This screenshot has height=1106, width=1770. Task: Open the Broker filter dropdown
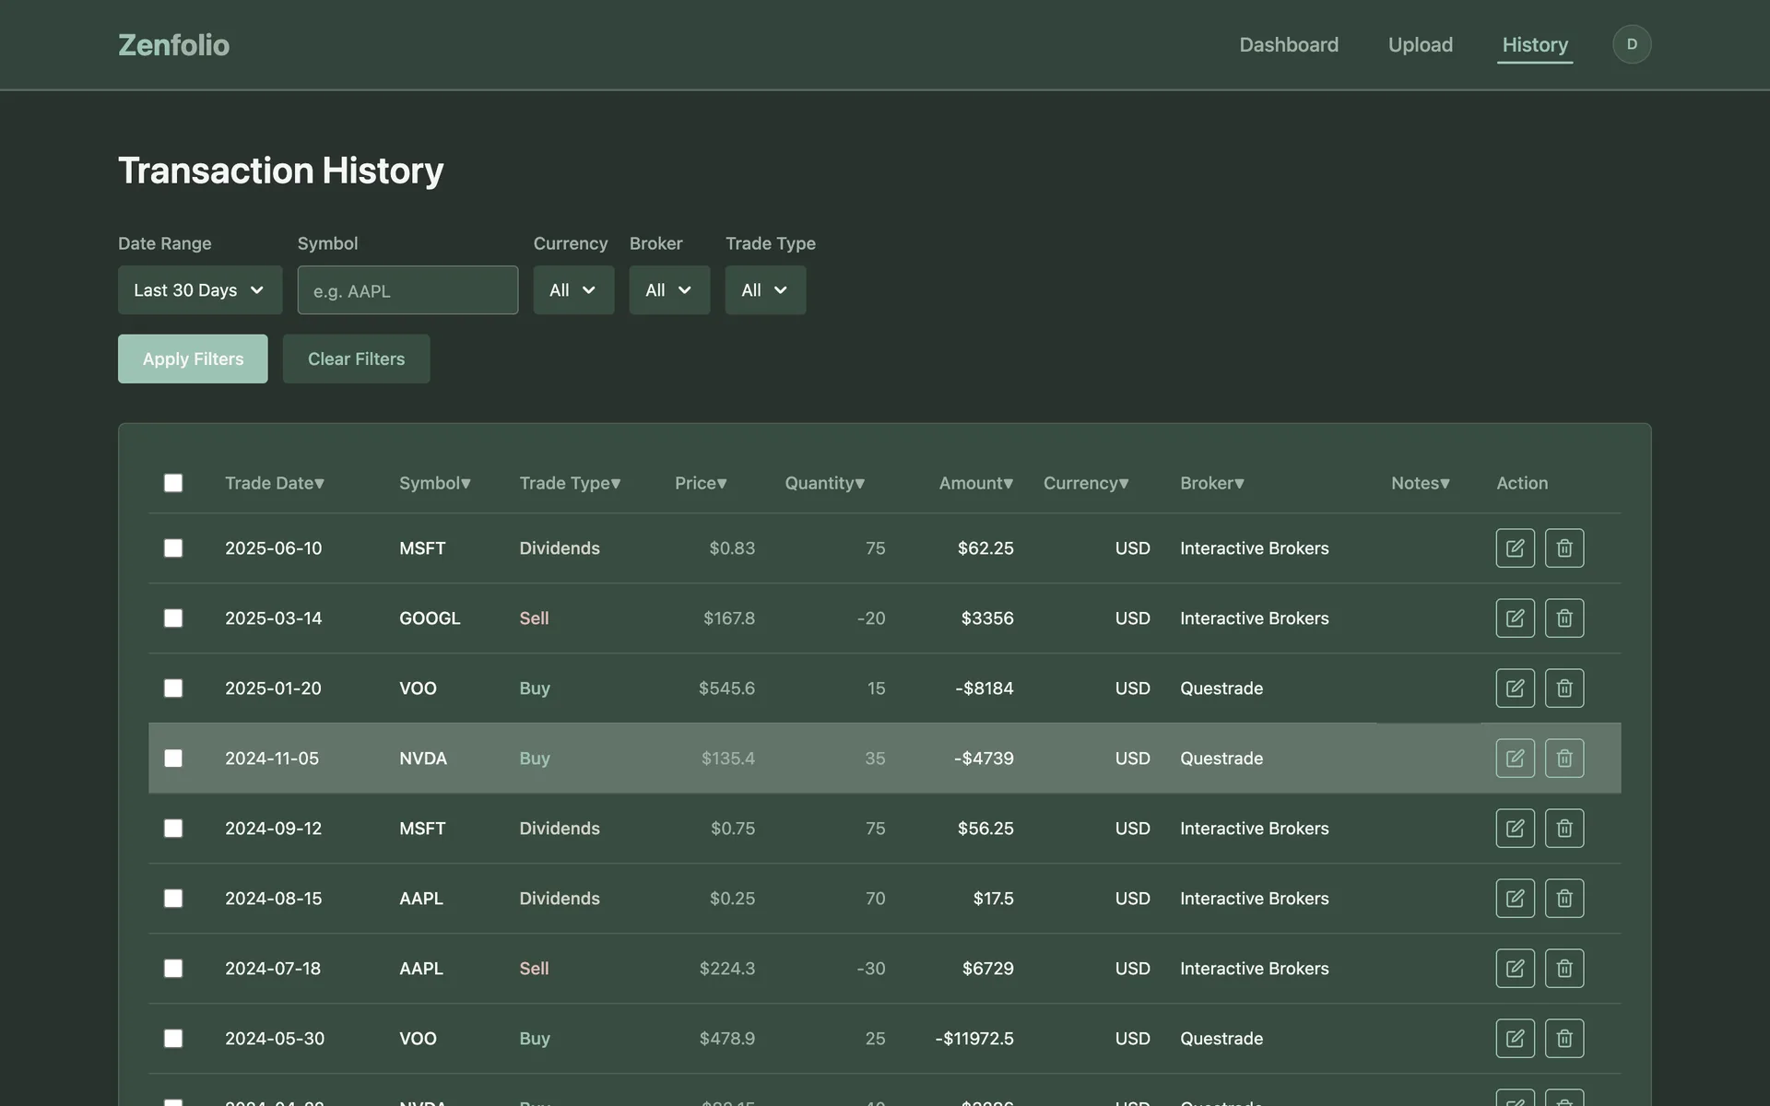(669, 290)
